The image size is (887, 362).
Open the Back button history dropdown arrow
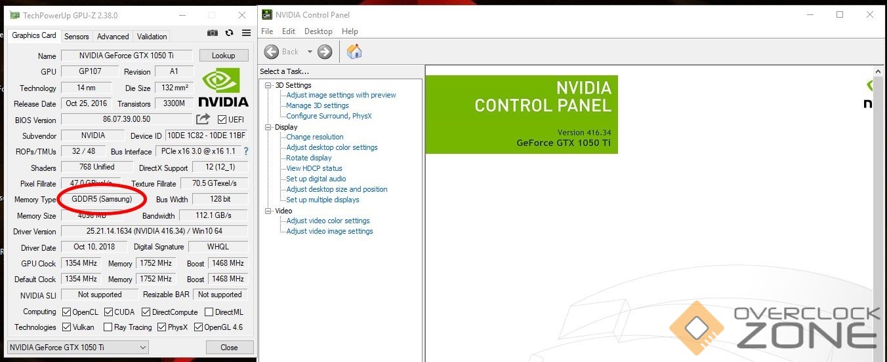click(310, 52)
